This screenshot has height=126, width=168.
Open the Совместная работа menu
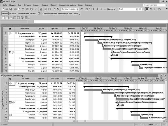(x=67, y=5)
